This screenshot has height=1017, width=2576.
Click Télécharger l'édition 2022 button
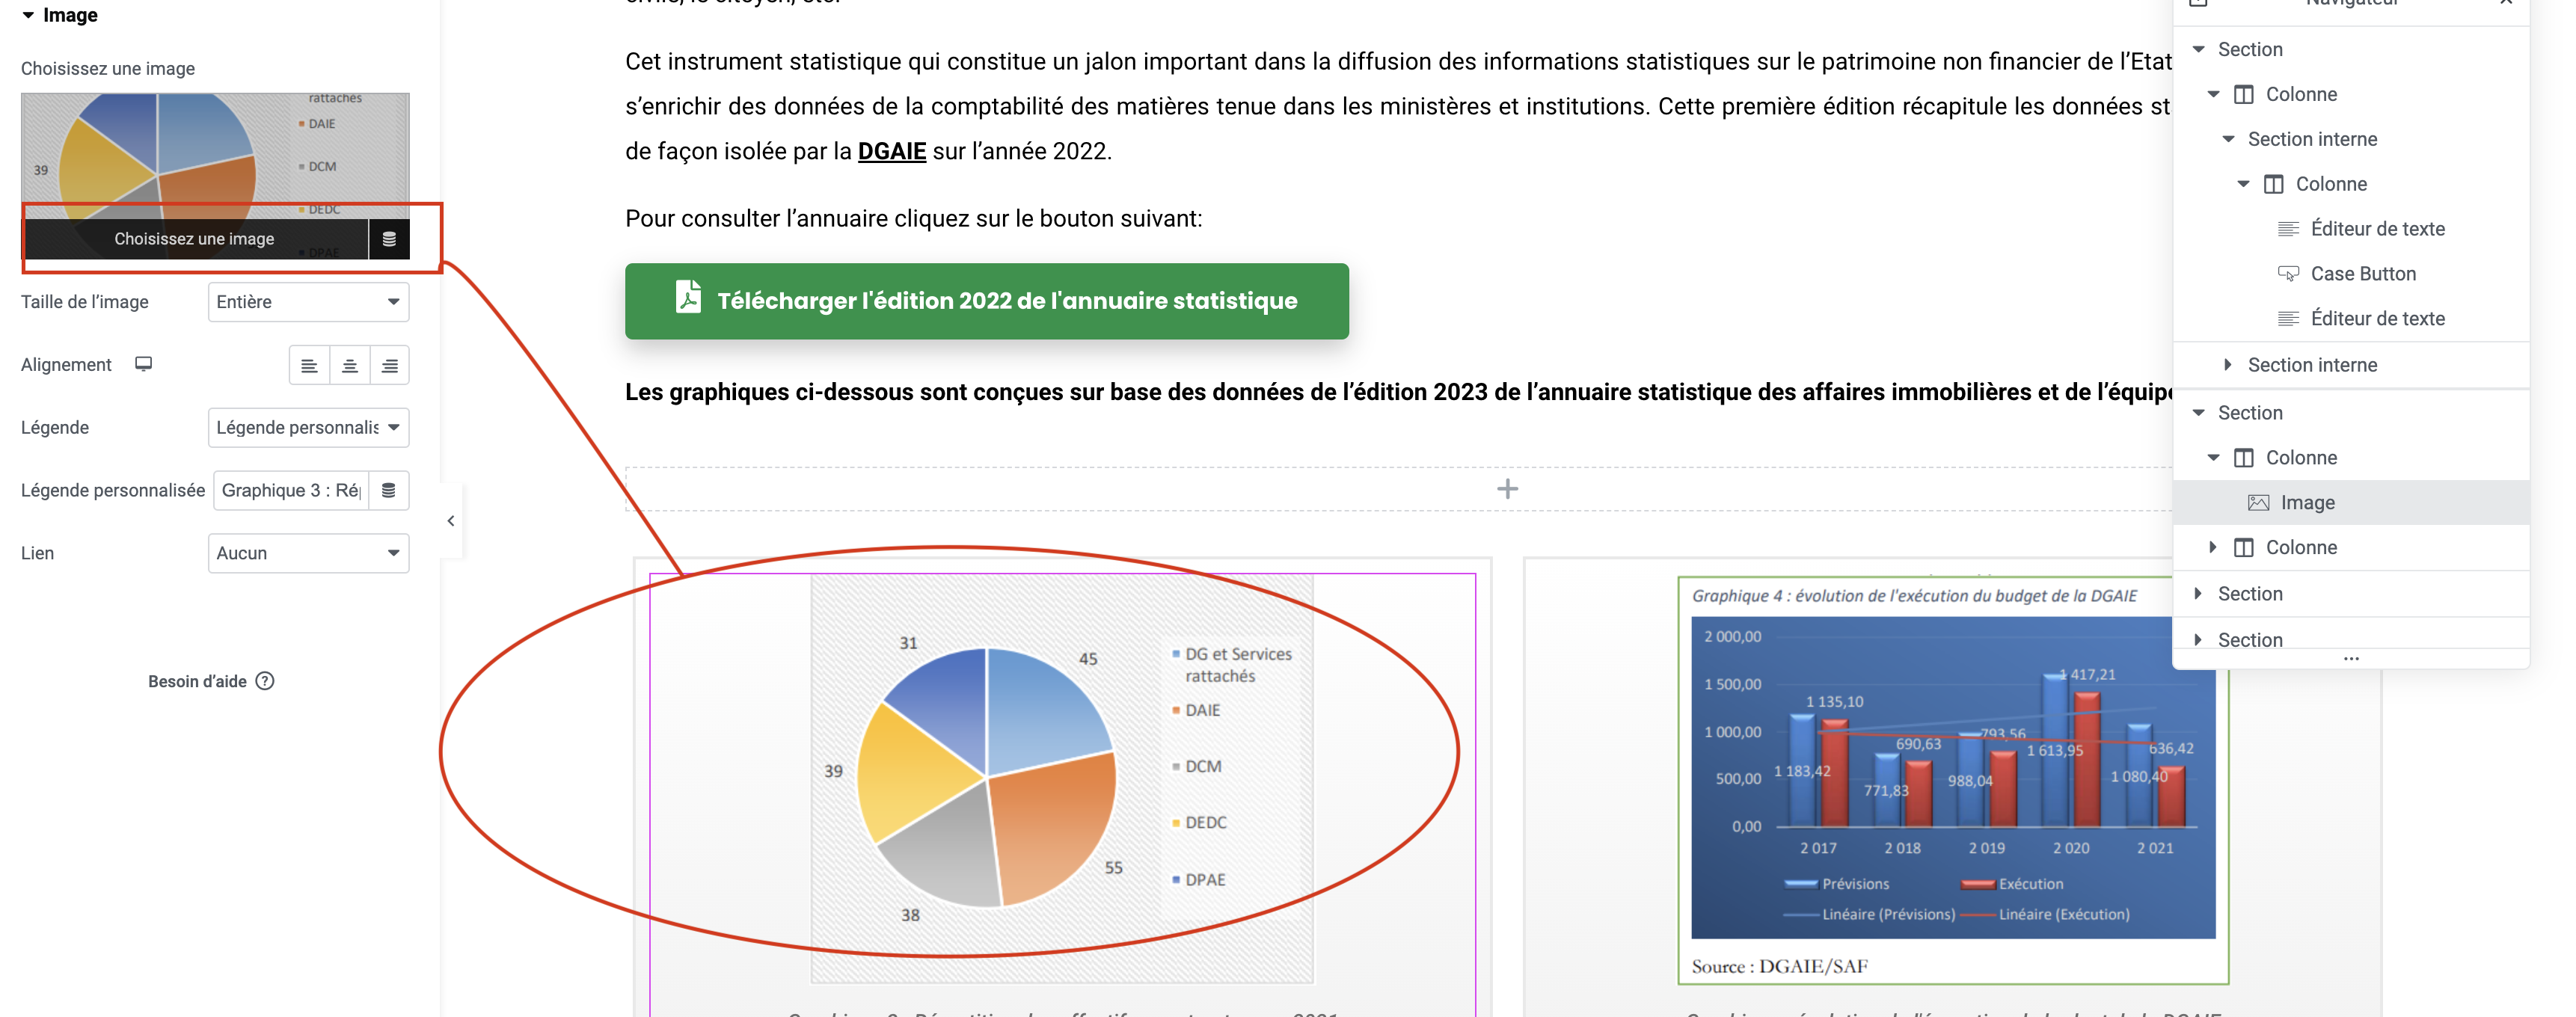pos(986,301)
